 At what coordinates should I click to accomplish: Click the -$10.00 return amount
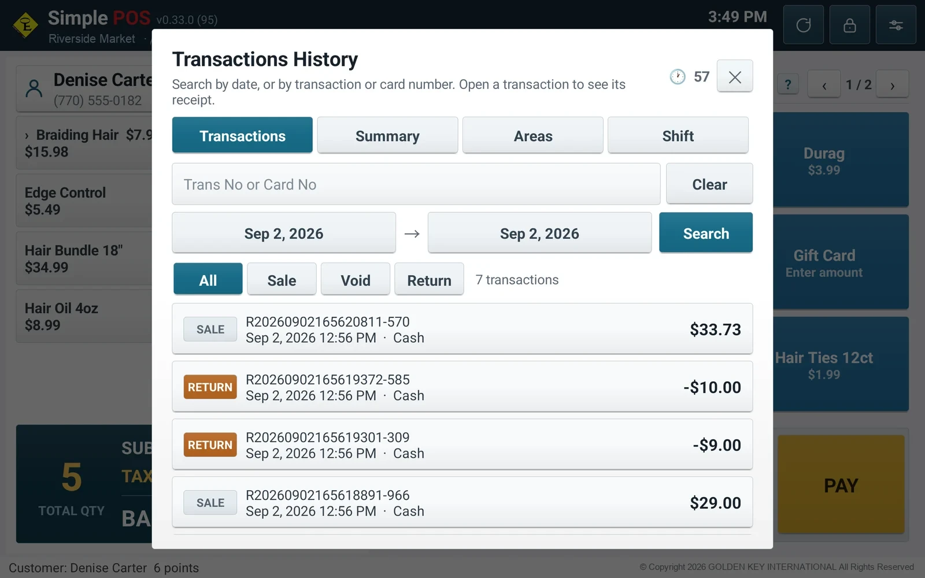pos(712,387)
